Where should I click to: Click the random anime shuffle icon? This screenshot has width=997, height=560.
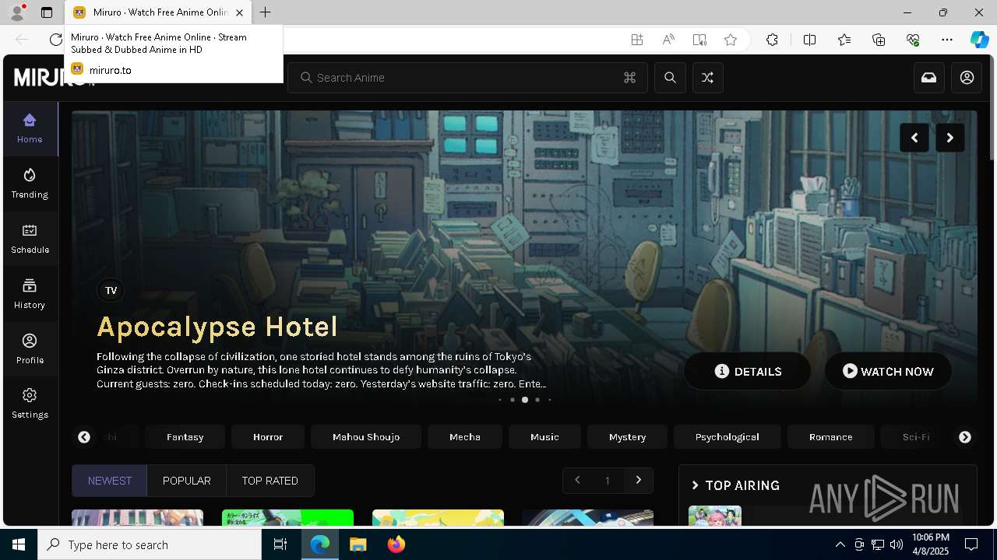(x=707, y=78)
